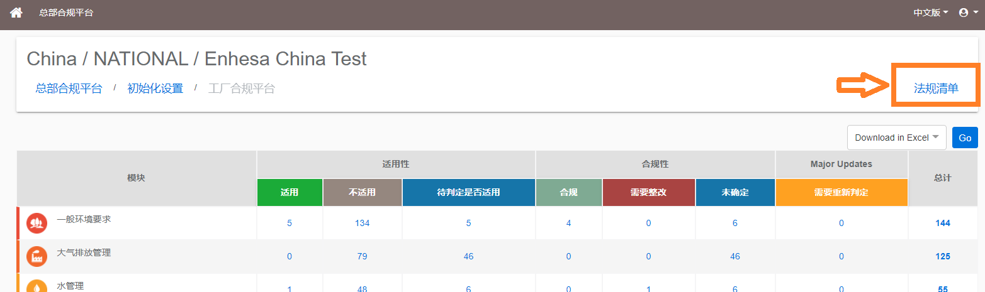Open the 134 不适用 count for 一般环境要求
This screenshot has width=985, height=292.
tap(362, 223)
